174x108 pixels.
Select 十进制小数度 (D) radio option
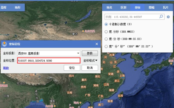click(106, 24)
